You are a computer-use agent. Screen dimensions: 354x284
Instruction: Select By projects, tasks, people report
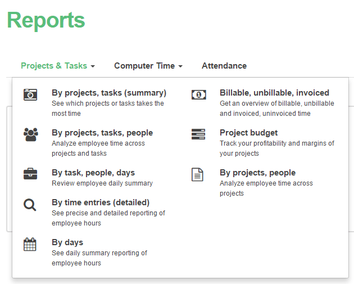(102, 133)
